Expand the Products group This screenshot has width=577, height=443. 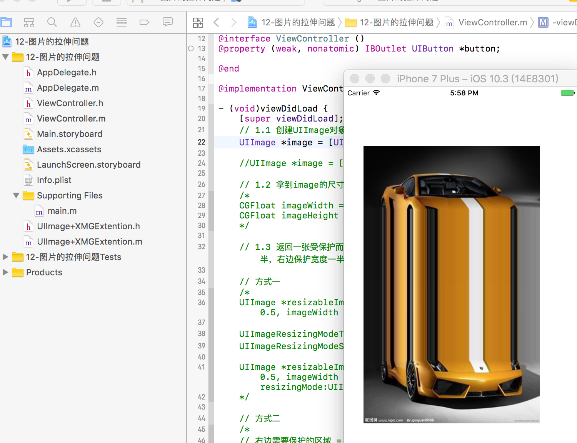coord(5,272)
